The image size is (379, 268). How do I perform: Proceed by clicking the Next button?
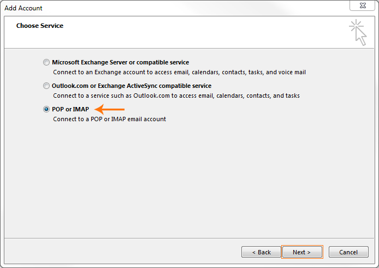(x=301, y=252)
